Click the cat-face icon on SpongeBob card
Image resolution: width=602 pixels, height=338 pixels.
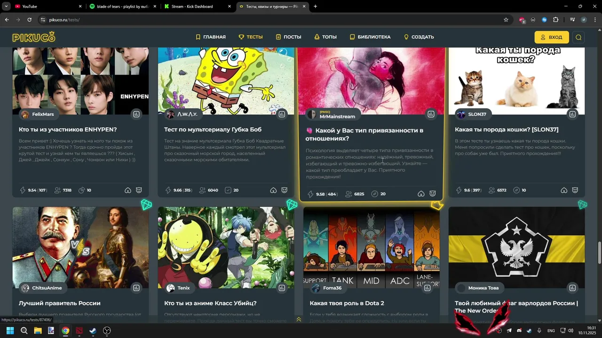(284, 190)
